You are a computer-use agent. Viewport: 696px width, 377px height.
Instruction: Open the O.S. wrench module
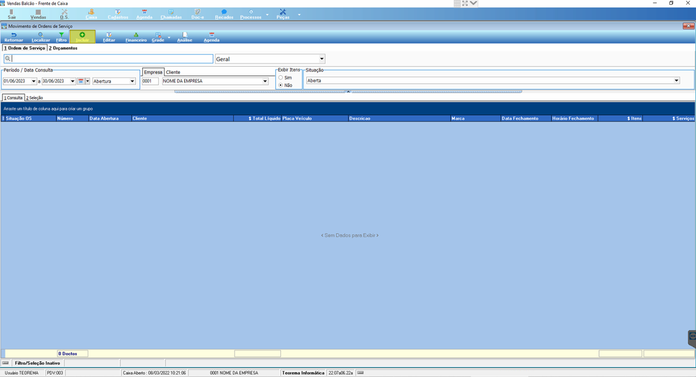coord(64,14)
